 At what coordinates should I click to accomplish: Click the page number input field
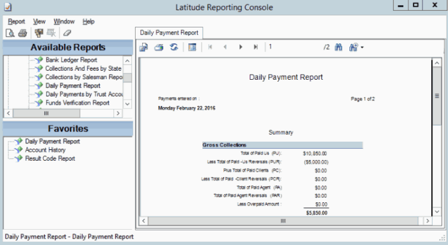(294, 47)
